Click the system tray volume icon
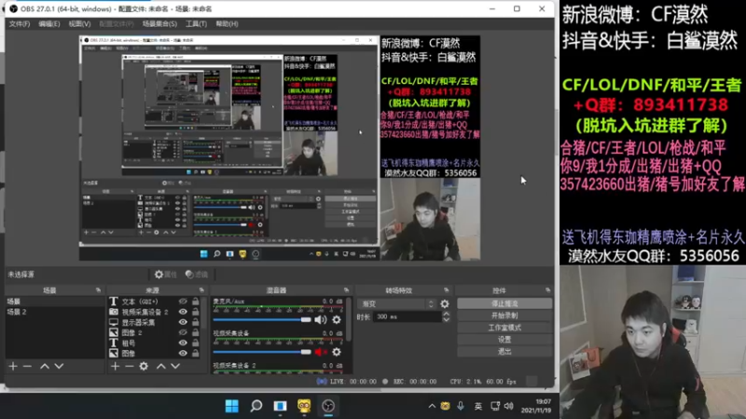Screen dimensions: 746x419 [x=508, y=406]
